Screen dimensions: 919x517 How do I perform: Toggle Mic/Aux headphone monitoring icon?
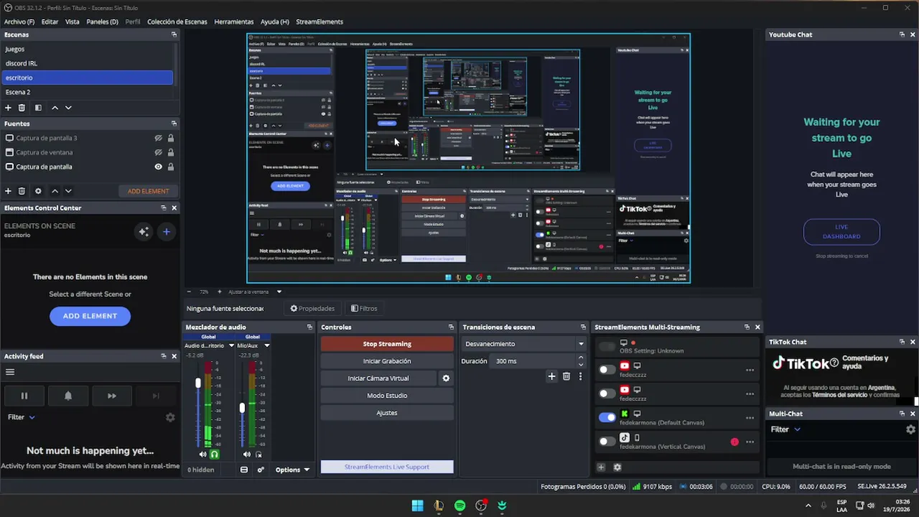point(258,455)
